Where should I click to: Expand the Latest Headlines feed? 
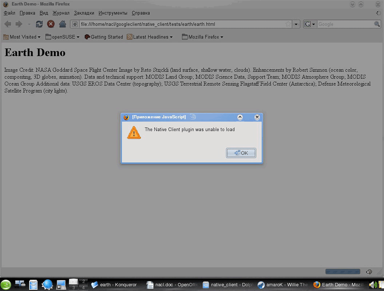point(150,37)
